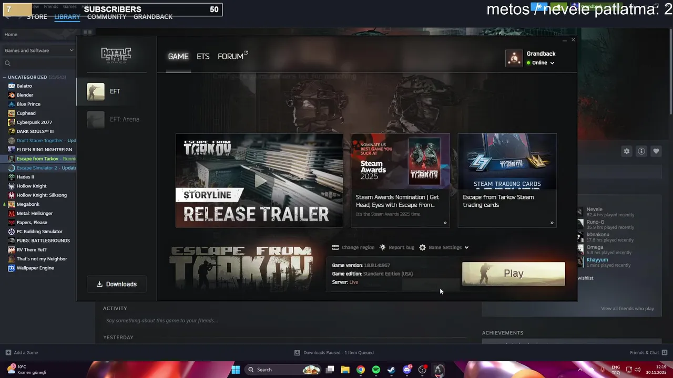Click Home in Steam library sidebar
Image resolution: width=673 pixels, height=378 pixels.
tap(11, 35)
